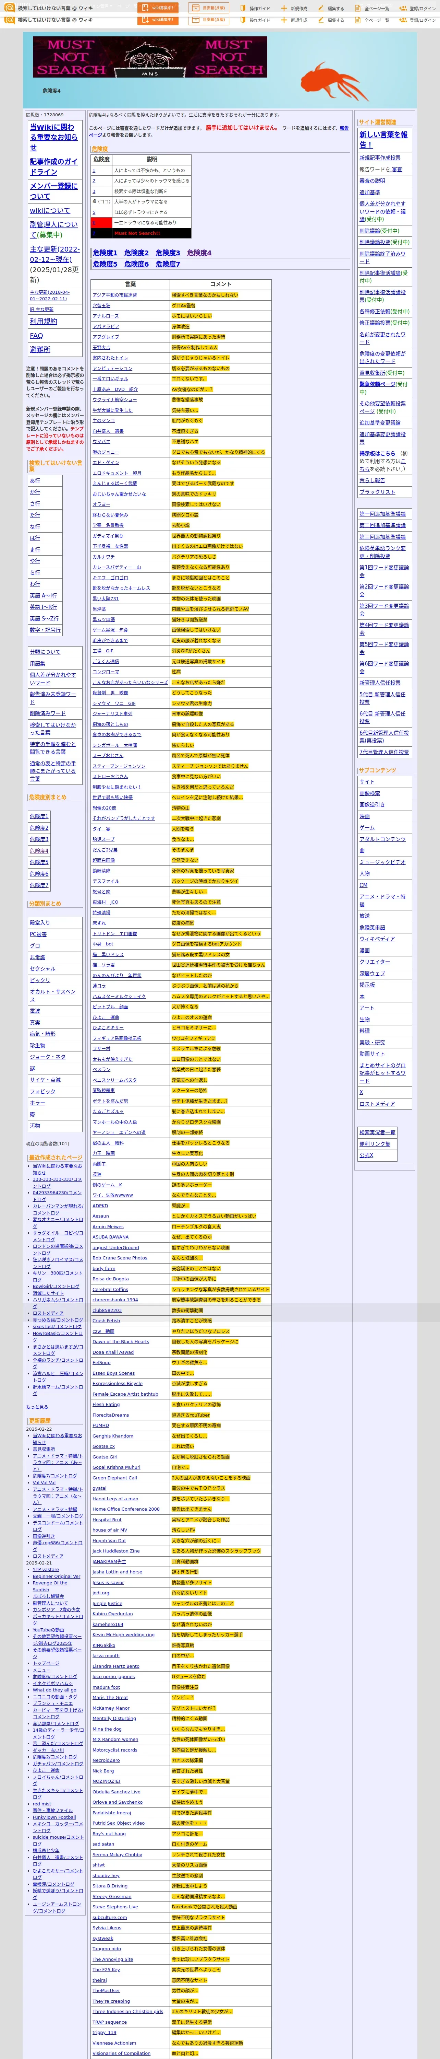
Task: Open PC被害 category link
Action: click(38, 934)
